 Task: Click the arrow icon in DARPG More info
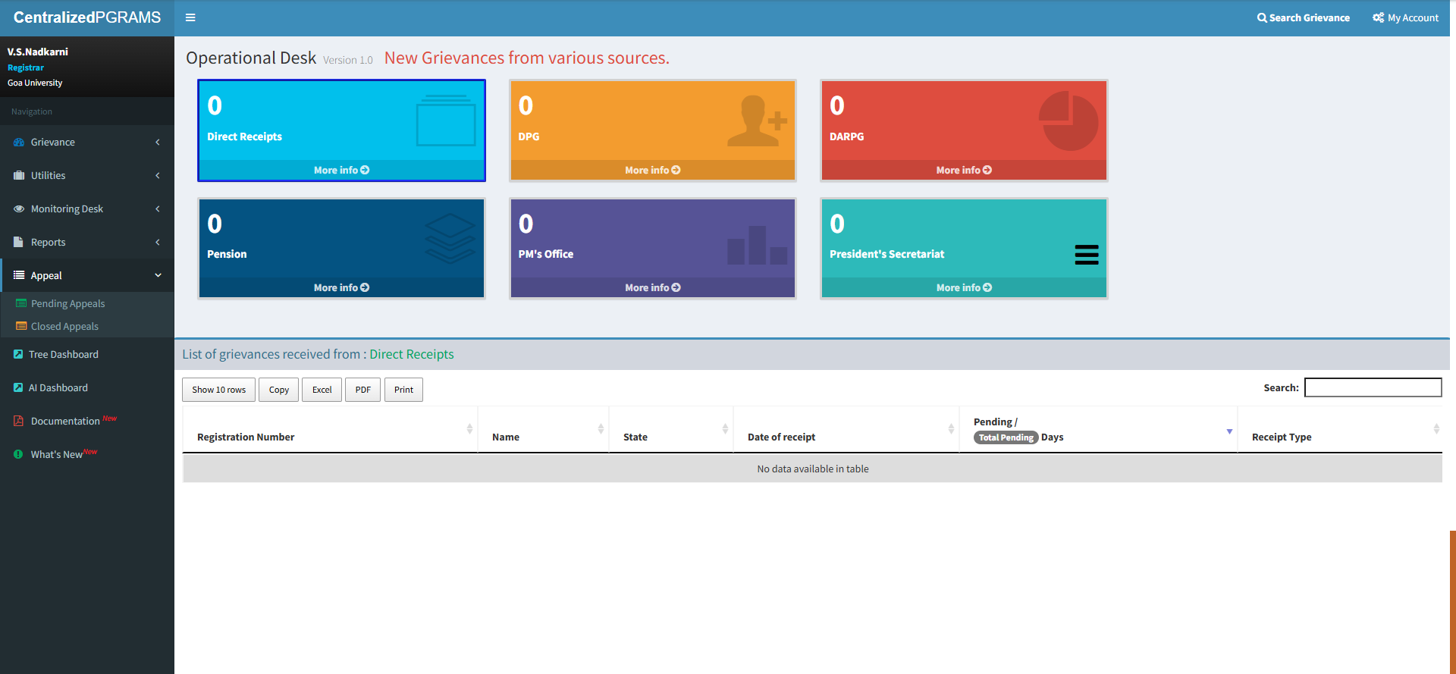coord(987,170)
